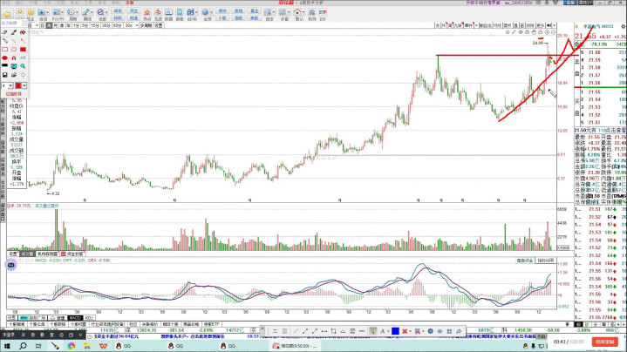Image resolution: width=627 pixels, height=352 pixels.
Task: Pick the hollow red rectangle shape tool
Action: (x=6, y=49)
